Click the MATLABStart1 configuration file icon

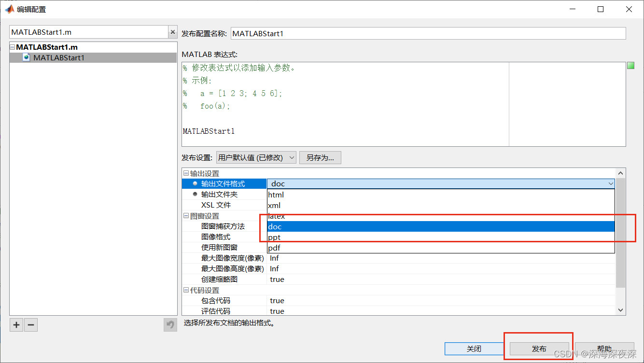pyautogui.click(x=27, y=57)
